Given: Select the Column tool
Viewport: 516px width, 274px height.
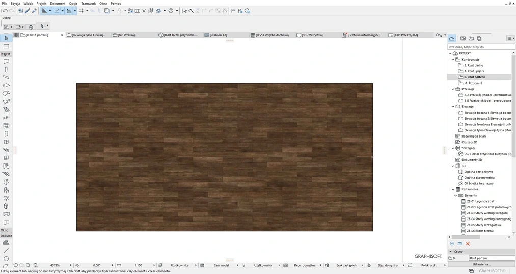Looking at the screenshot, I should [6, 69].
